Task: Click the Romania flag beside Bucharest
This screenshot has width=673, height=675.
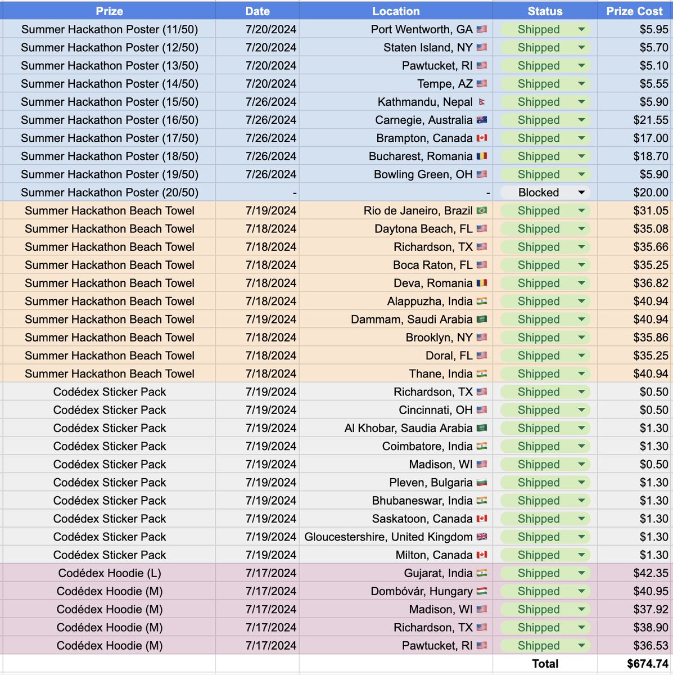Action: (482, 156)
